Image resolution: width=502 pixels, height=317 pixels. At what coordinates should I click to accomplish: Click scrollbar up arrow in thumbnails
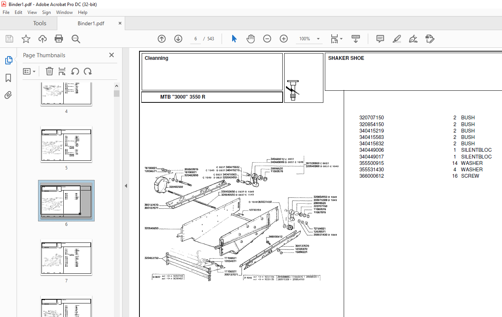point(117,86)
